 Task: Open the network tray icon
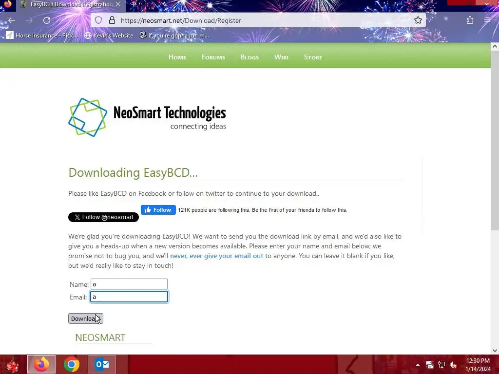[x=441, y=365]
